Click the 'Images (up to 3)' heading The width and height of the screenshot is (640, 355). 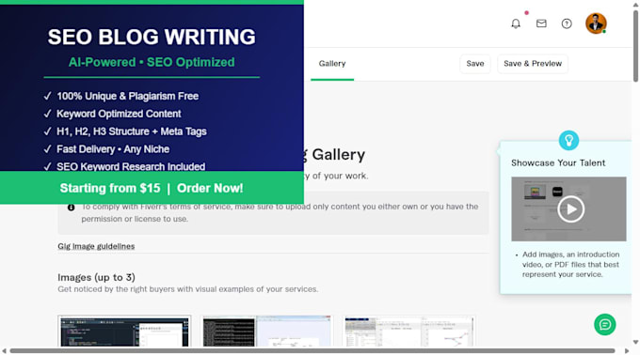(96, 277)
